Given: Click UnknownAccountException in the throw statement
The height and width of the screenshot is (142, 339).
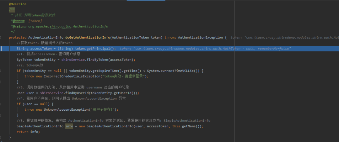Looking at the screenshot, I should 66,110.
